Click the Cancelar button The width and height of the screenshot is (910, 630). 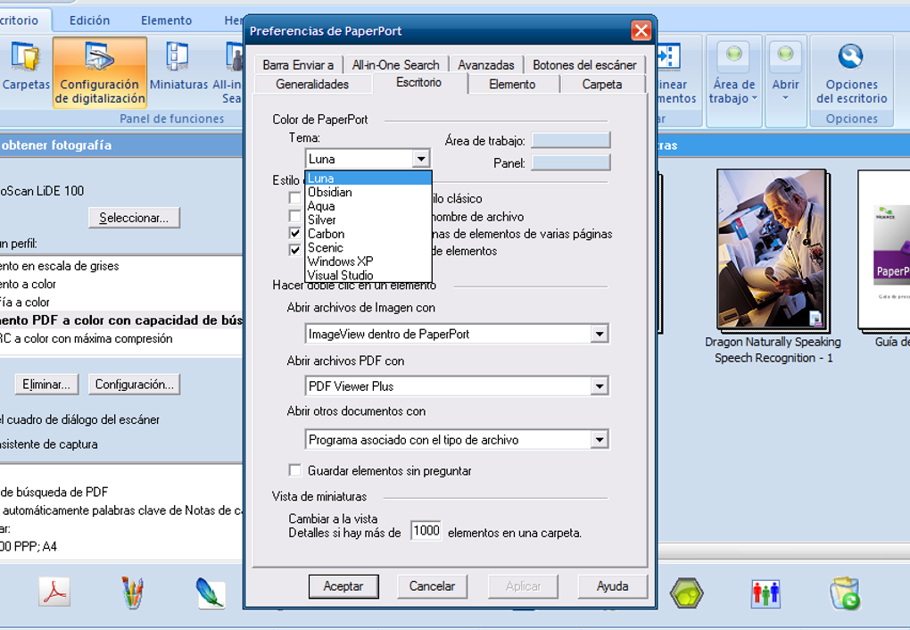tap(432, 586)
